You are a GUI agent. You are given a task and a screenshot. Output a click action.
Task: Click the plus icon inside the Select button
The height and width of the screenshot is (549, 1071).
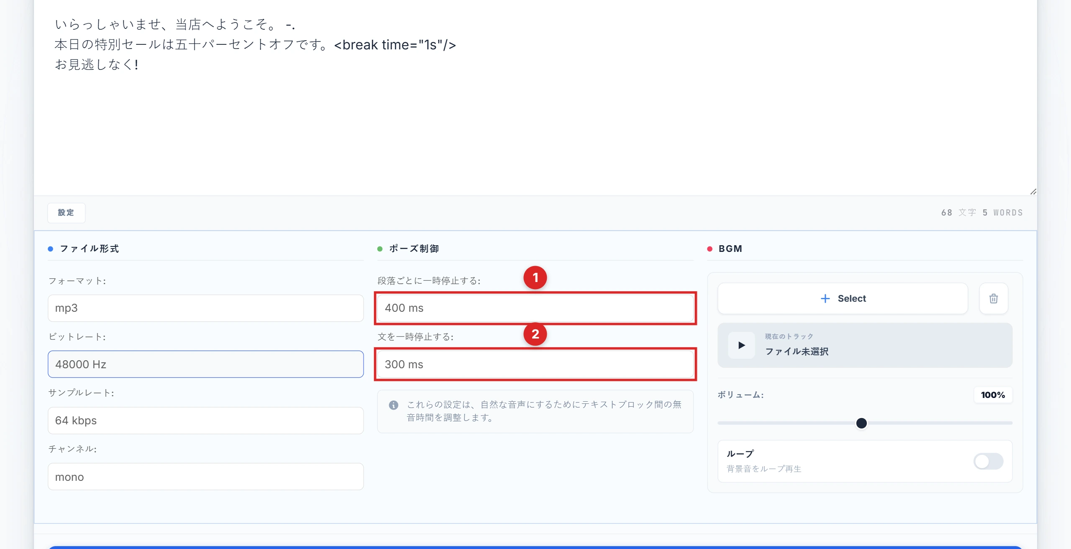point(825,298)
